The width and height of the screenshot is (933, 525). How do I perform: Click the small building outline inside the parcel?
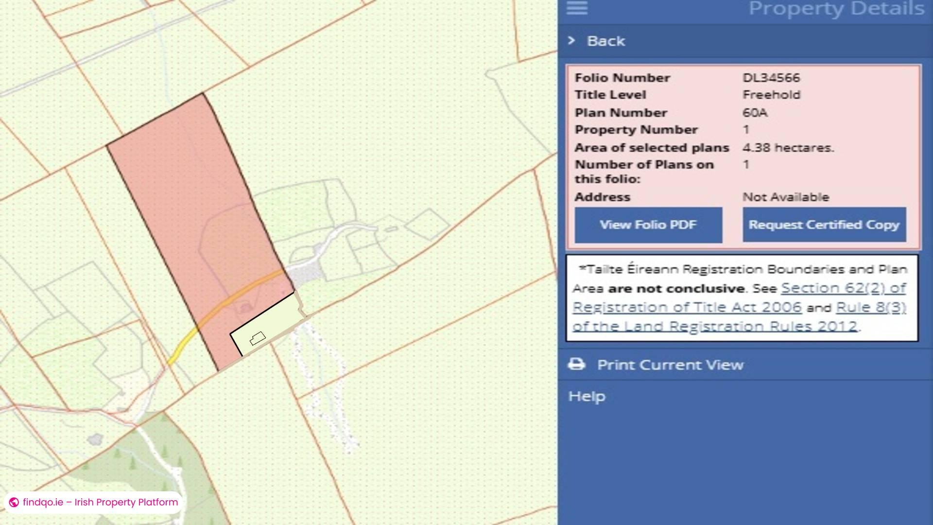257,336
